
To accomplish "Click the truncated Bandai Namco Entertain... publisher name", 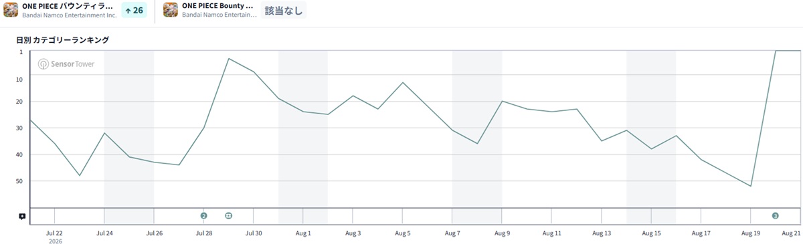I will pyautogui.click(x=219, y=15).
